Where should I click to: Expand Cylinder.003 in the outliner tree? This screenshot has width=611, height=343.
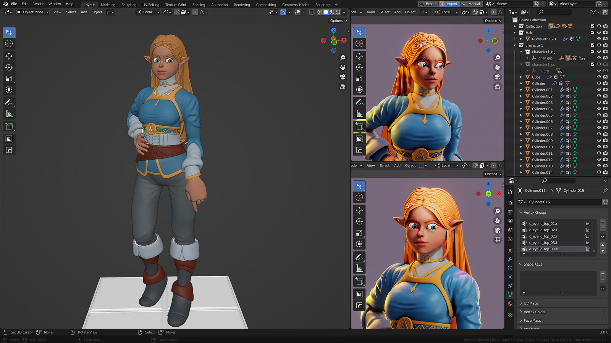pyautogui.click(x=521, y=103)
